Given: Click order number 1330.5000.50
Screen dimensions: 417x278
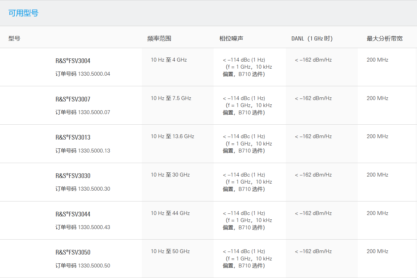Looking at the screenshot, I should 94,266.
